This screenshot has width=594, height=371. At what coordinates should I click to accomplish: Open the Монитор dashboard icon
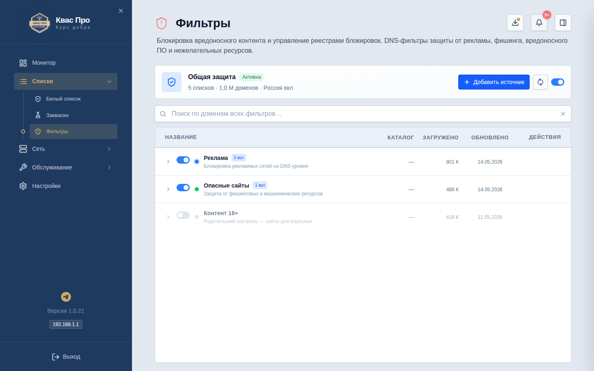(x=23, y=63)
